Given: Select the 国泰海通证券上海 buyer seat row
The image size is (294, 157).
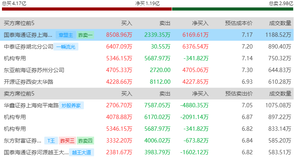Looking at the screenshot, I should (x=147, y=35).
